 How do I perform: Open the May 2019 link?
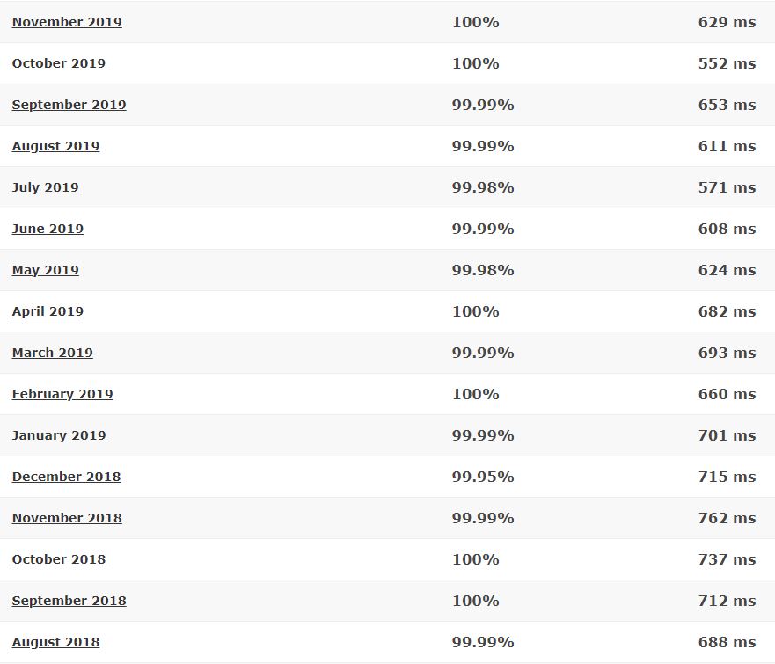pos(46,271)
